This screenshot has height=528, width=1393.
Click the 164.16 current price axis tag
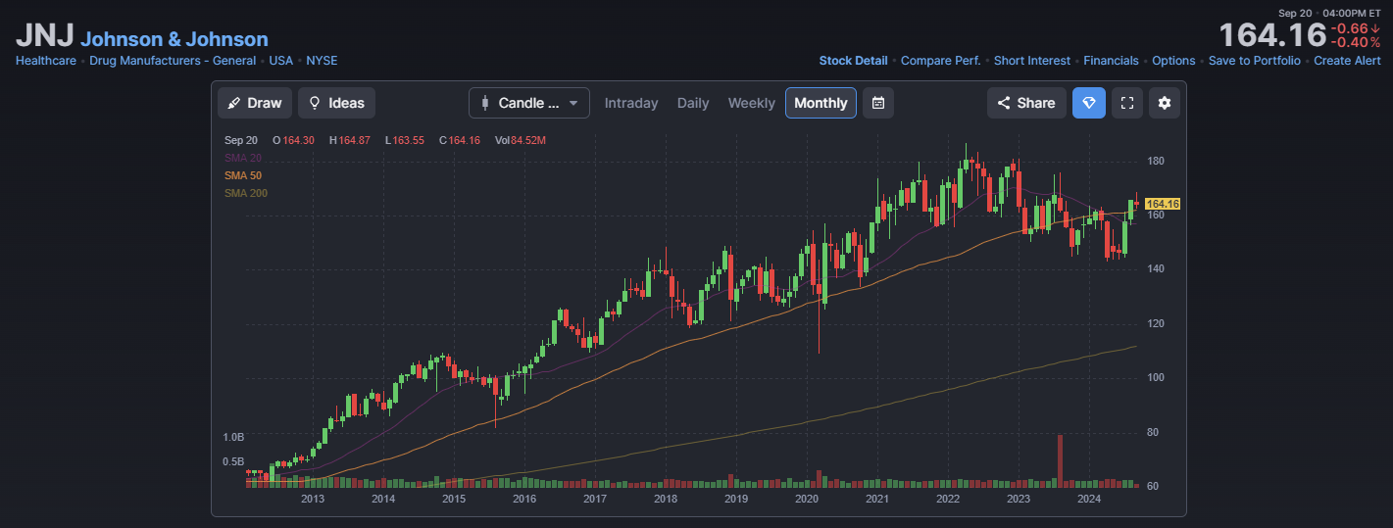(1162, 204)
